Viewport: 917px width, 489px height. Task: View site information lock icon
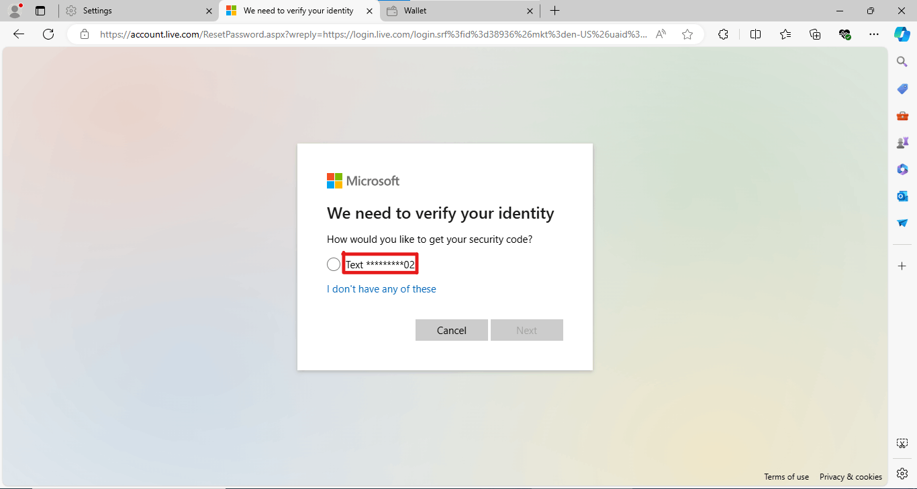[85, 34]
